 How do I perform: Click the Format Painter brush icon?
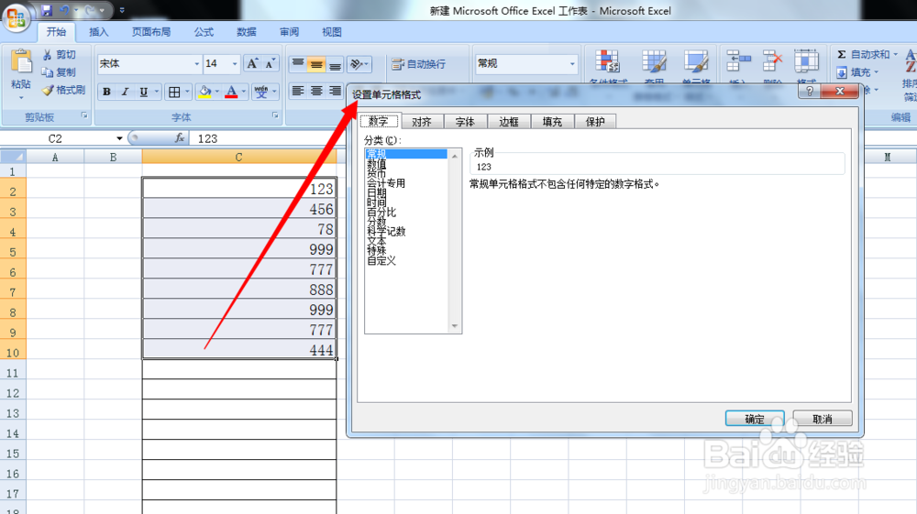48,90
